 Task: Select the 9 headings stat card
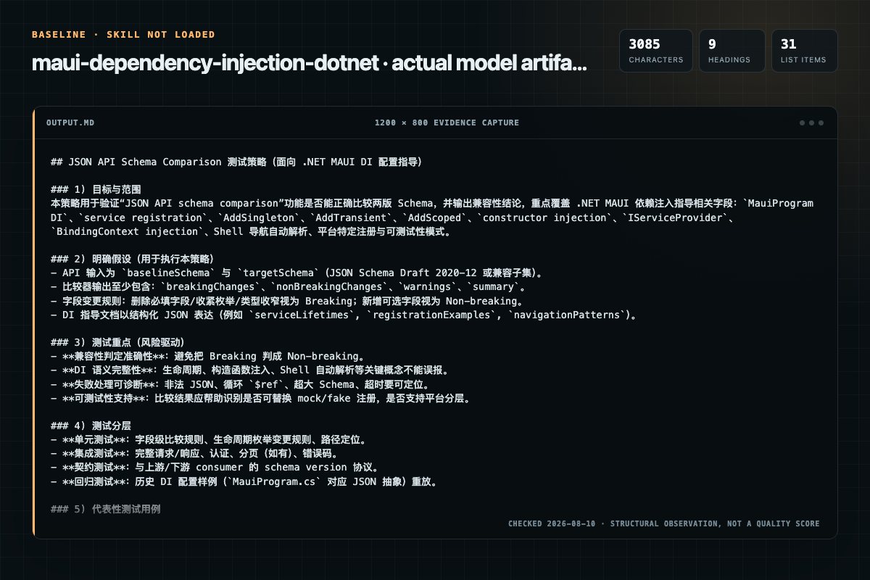[x=732, y=51]
